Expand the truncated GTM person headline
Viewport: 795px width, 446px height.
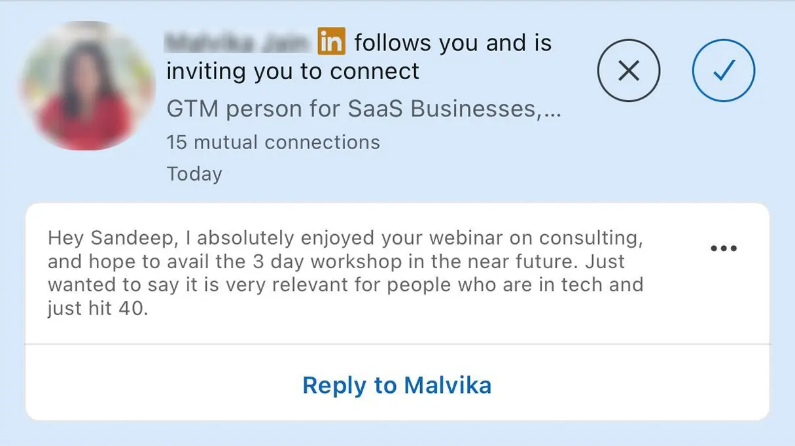[x=364, y=108]
